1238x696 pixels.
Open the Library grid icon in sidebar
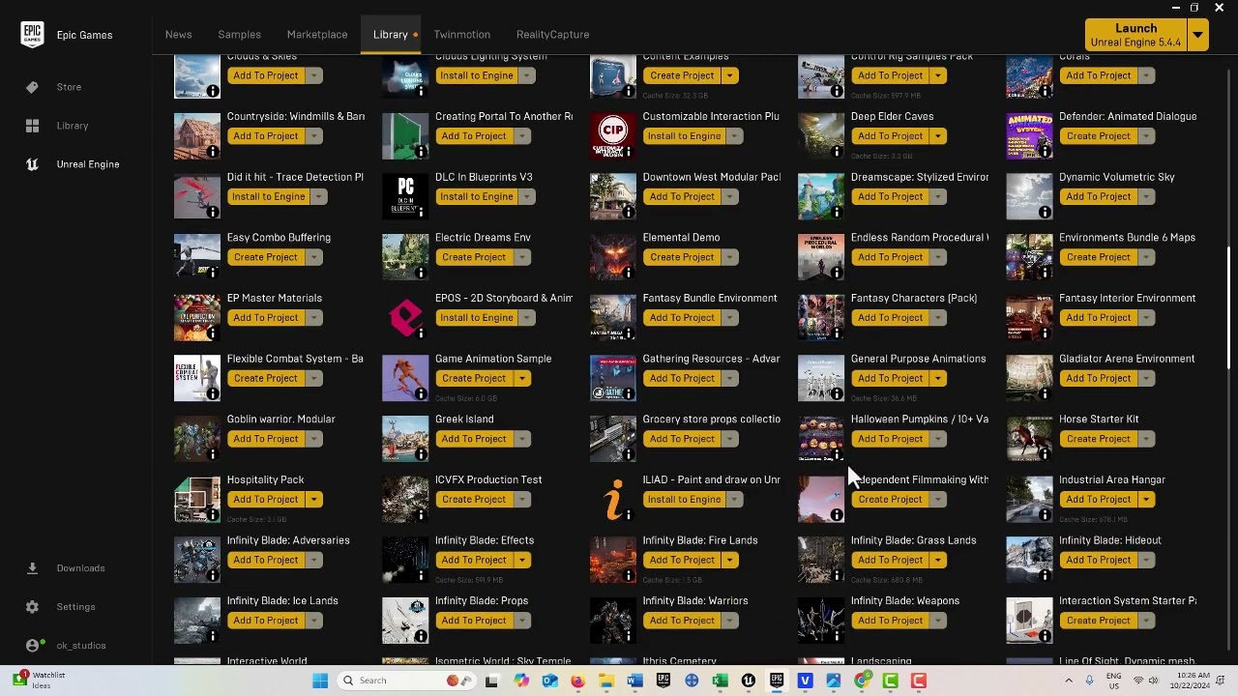click(32, 126)
